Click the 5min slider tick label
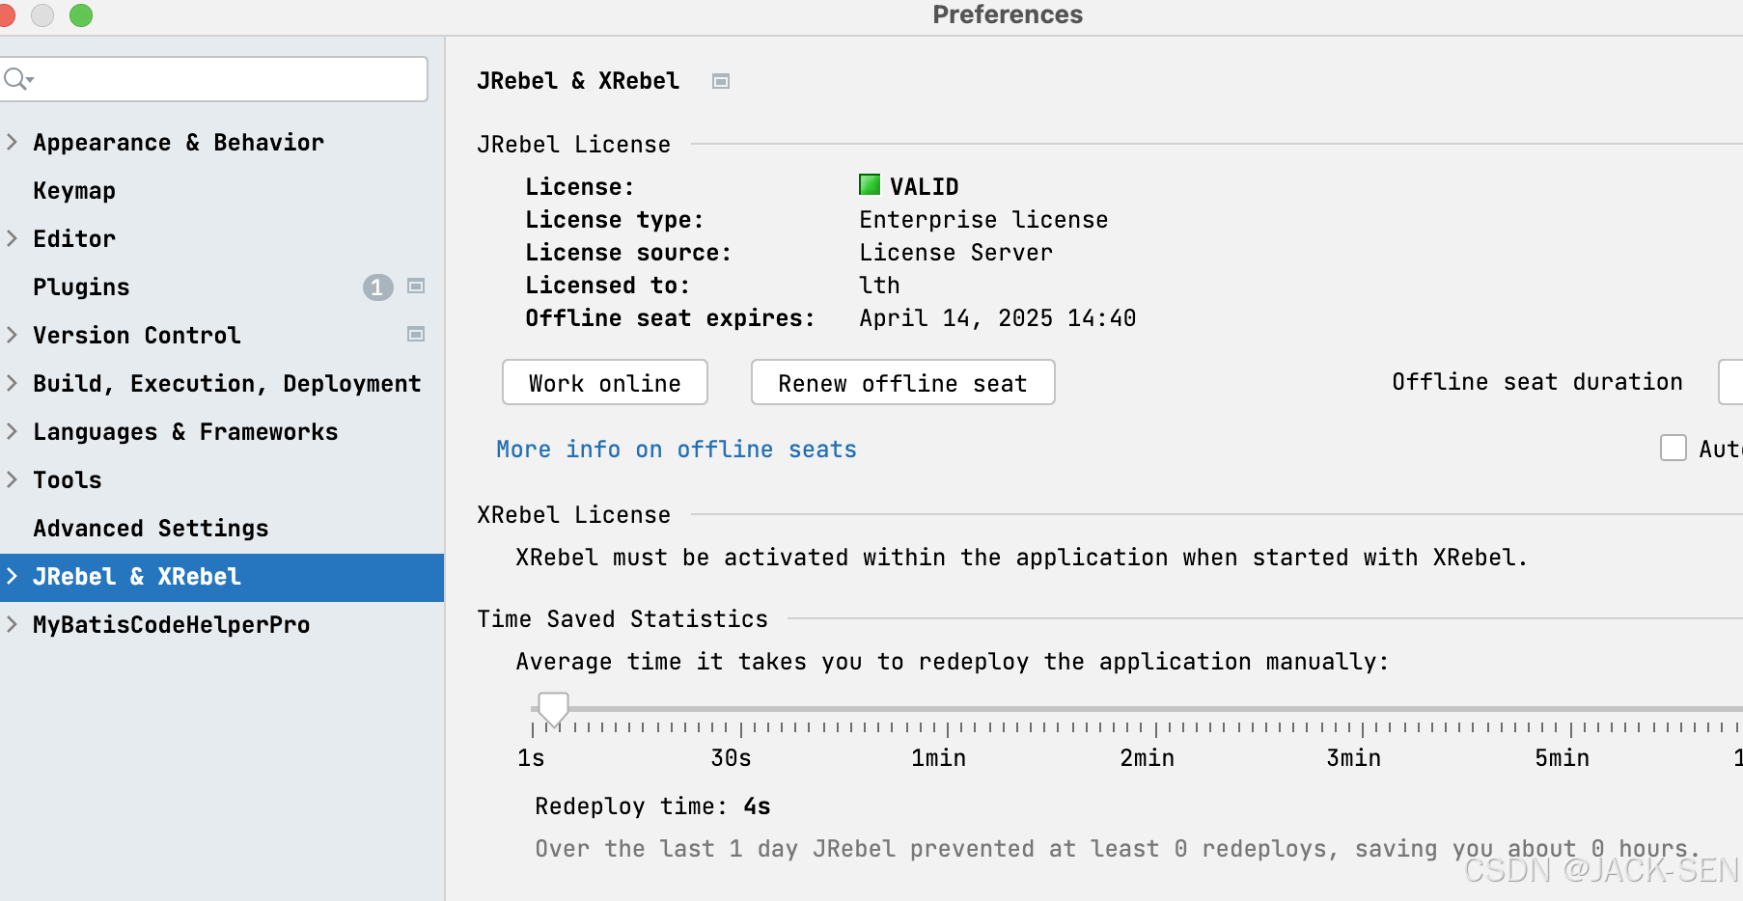The width and height of the screenshot is (1743, 901). [x=1562, y=758]
